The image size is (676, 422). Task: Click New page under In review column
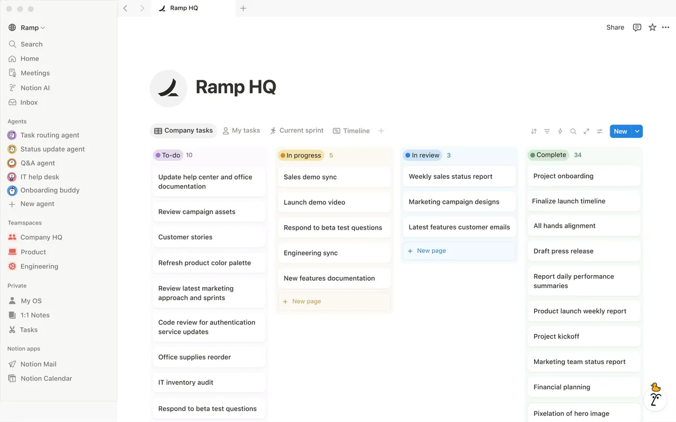[x=431, y=251]
